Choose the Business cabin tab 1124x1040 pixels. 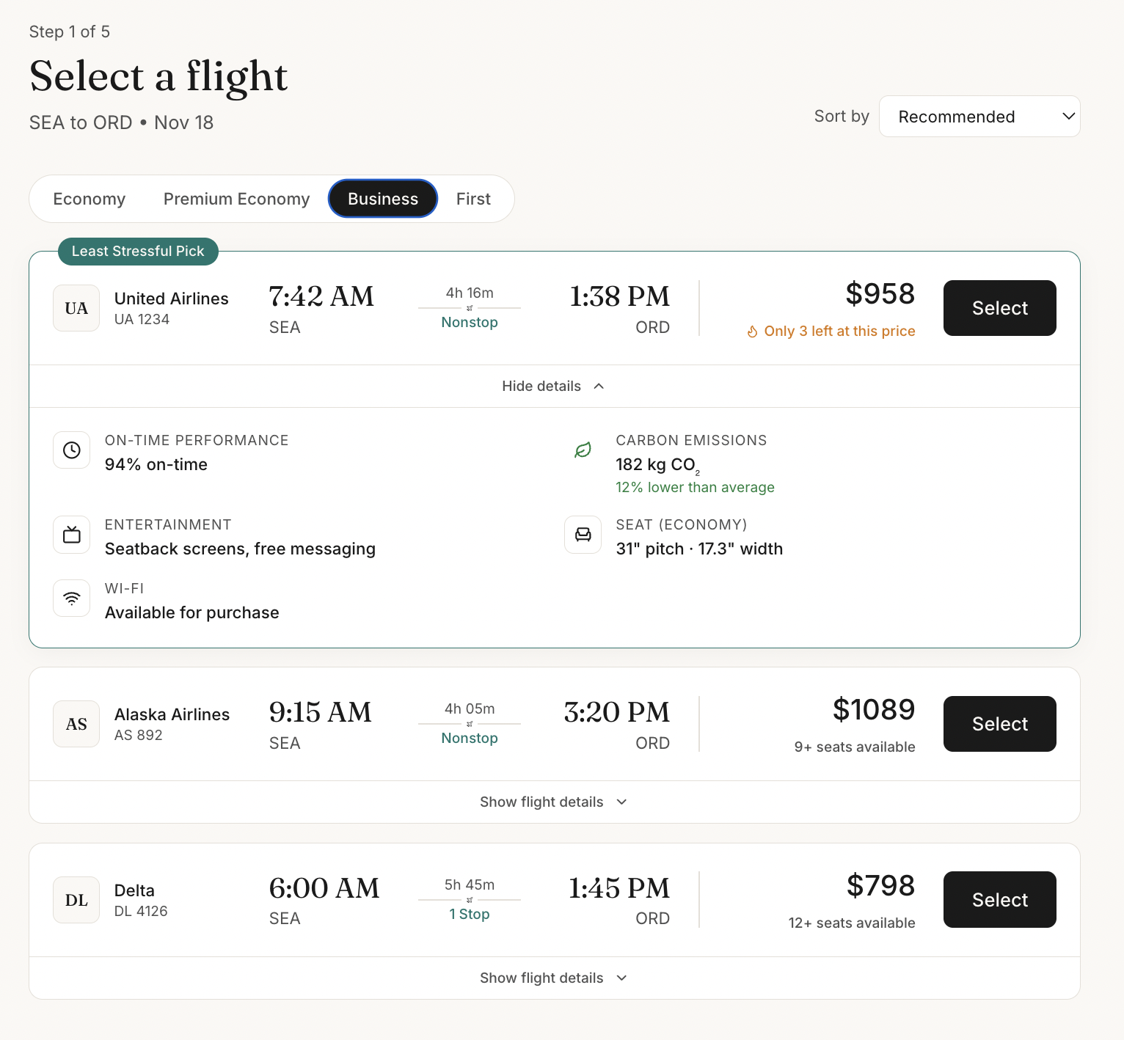click(x=383, y=199)
